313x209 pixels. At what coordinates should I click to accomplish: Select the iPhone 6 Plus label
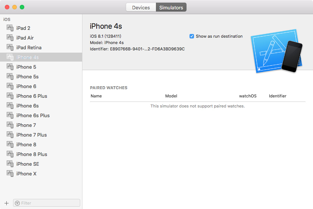[32, 96]
